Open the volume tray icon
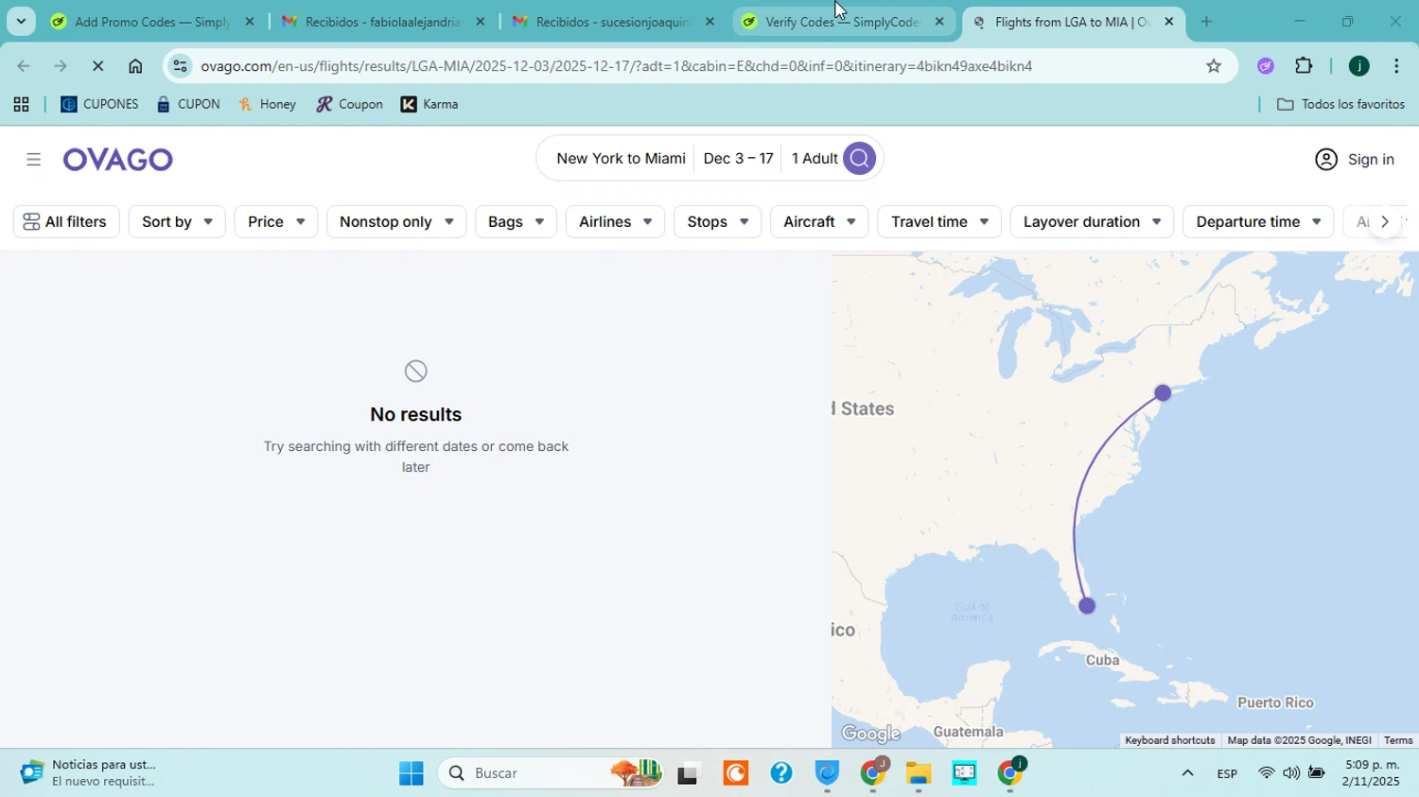The image size is (1419, 797). pos(1291,773)
